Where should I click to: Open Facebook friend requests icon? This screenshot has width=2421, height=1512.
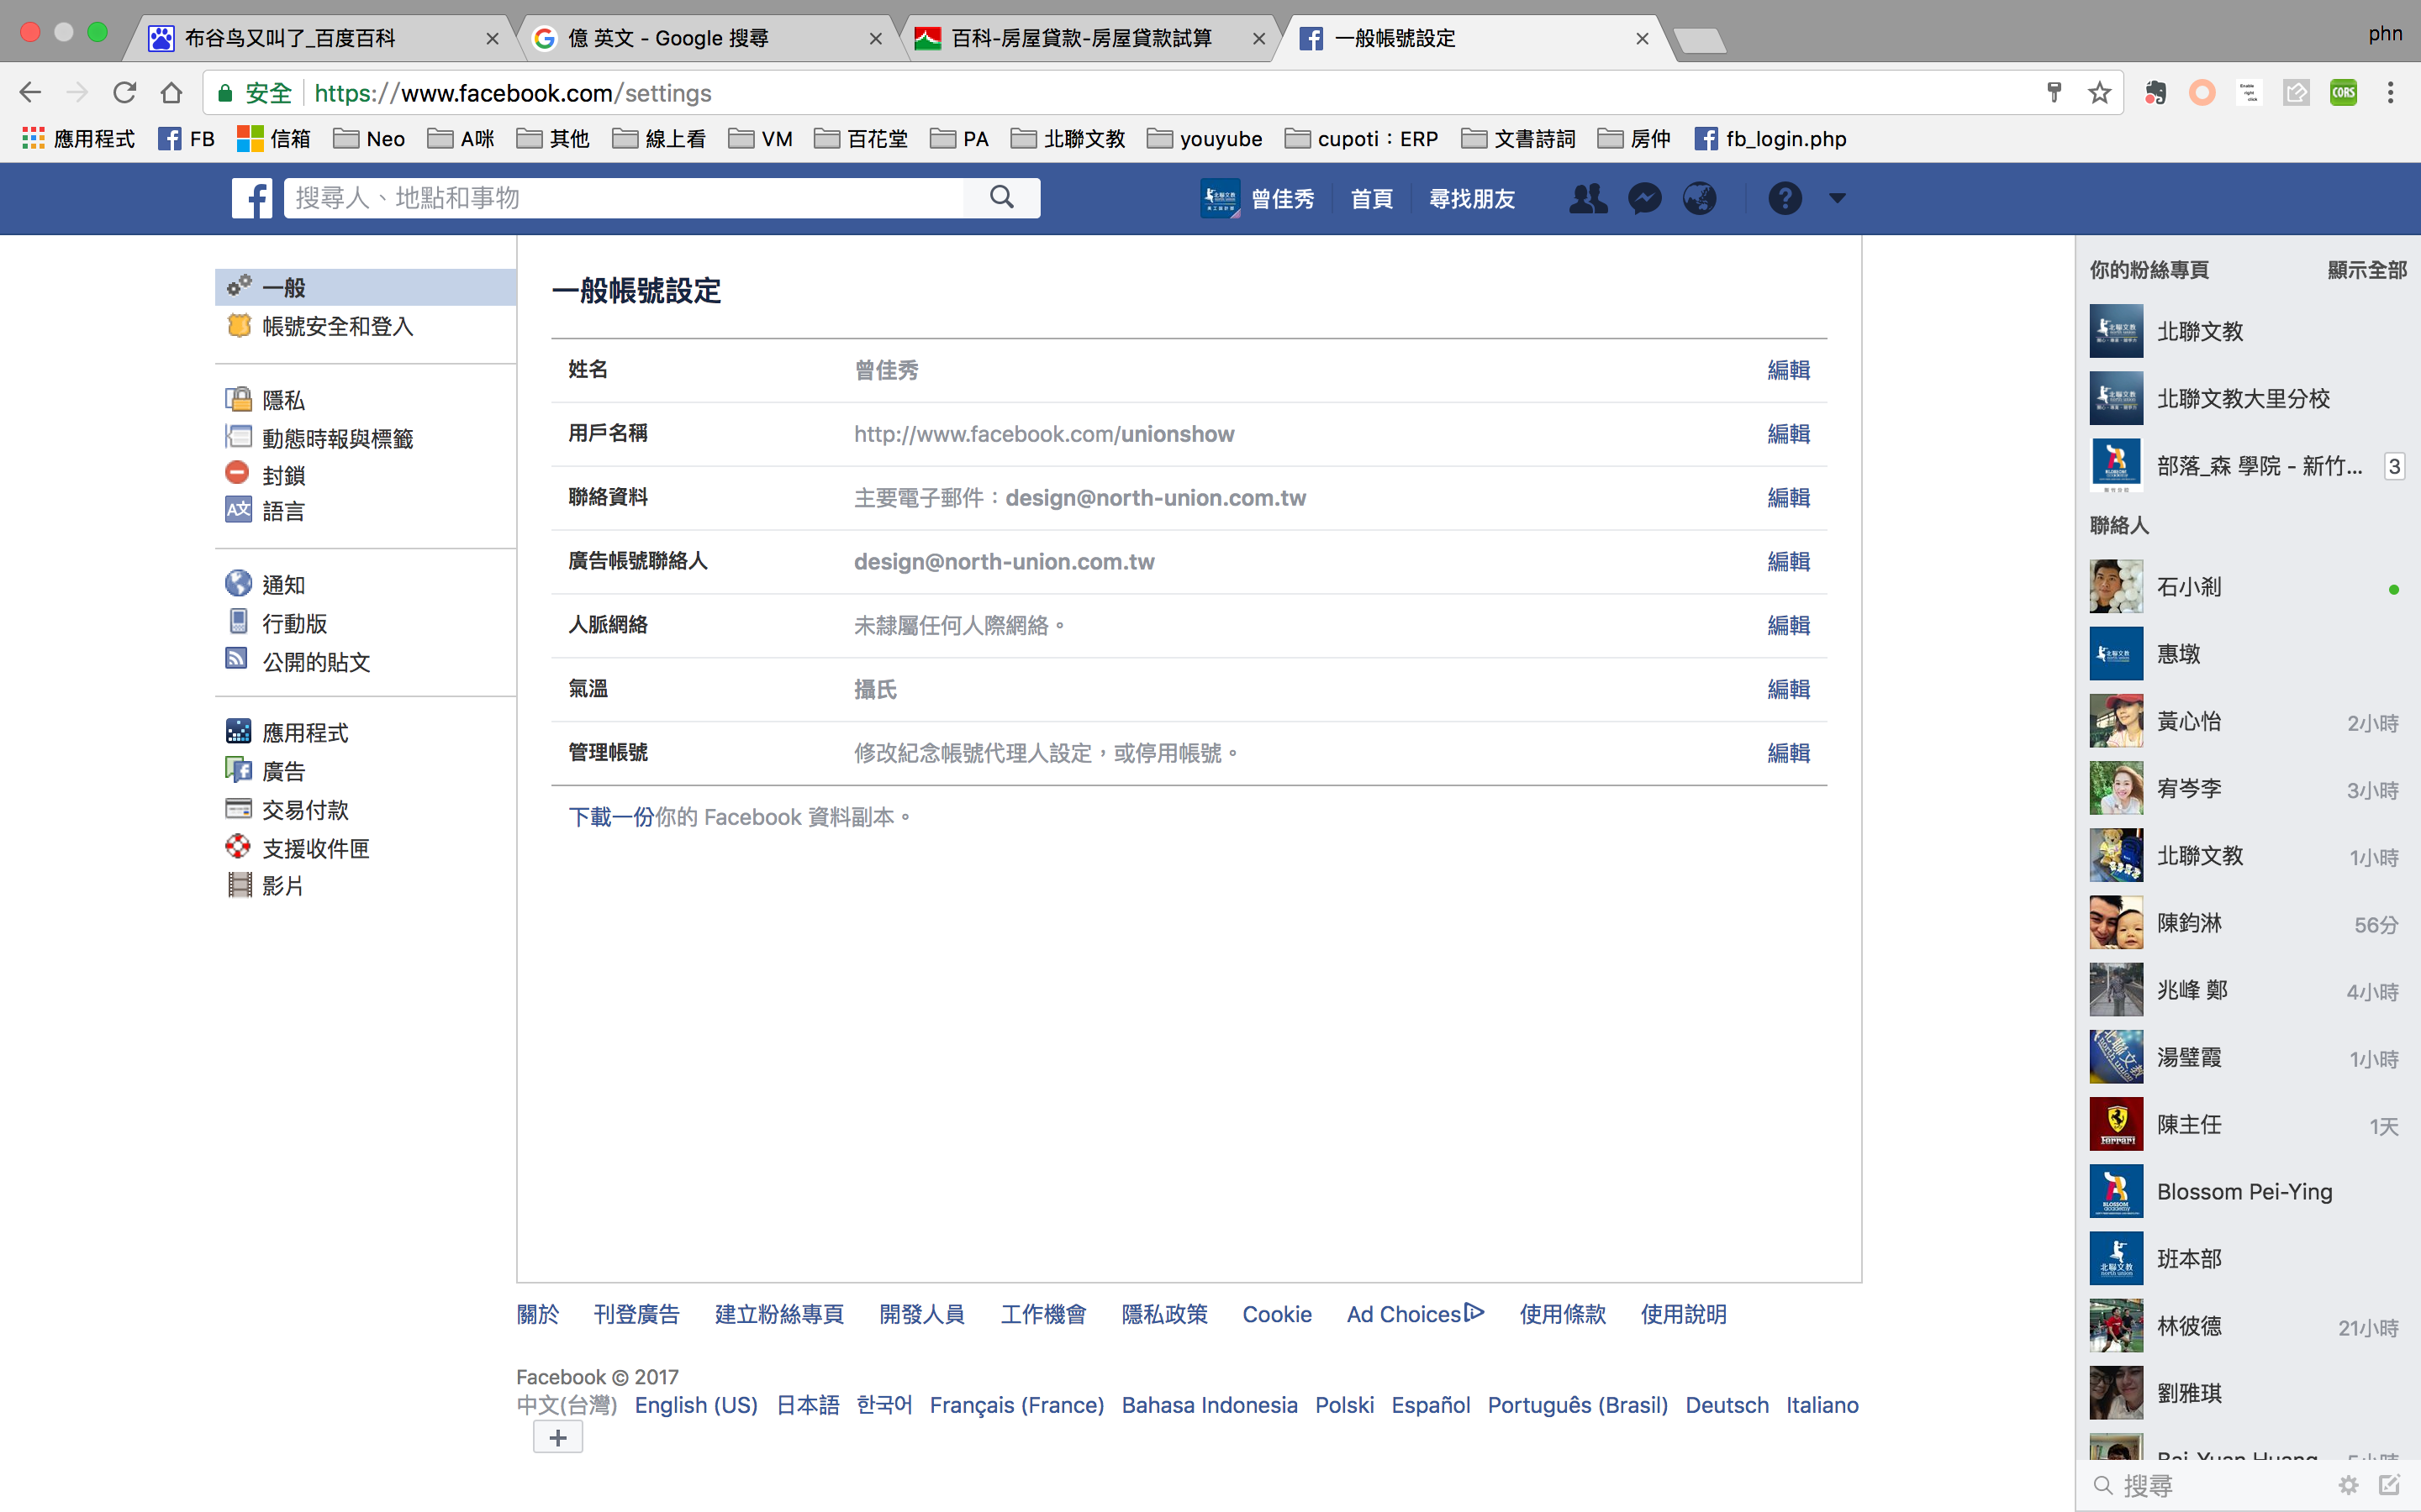click(x=1588, y=198)
